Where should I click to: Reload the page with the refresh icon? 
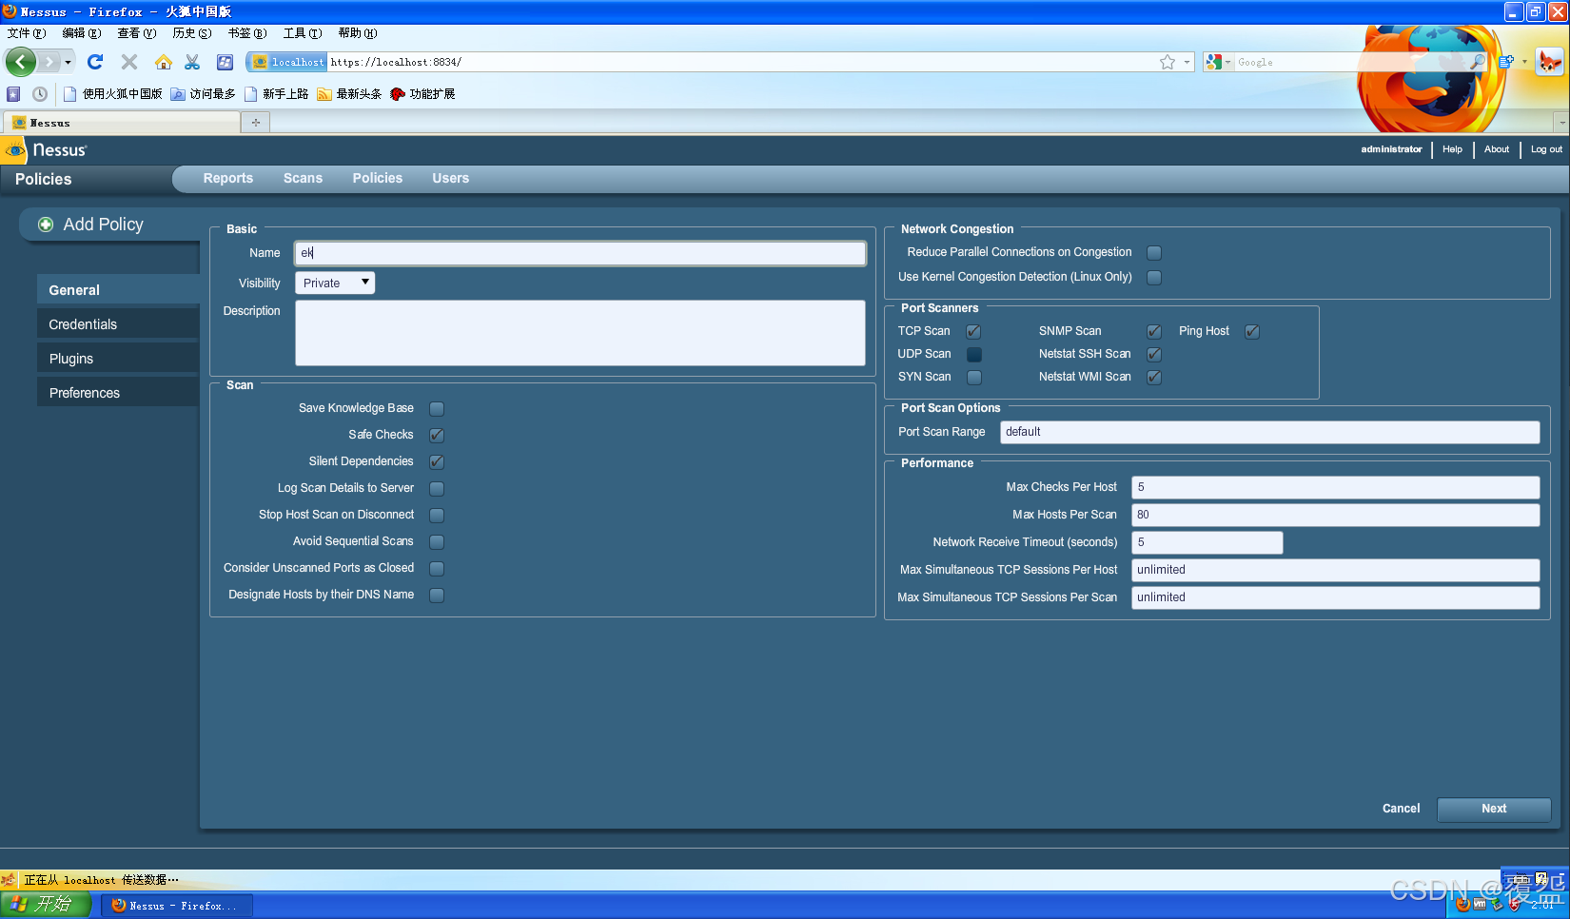click(x=95, y=62)
